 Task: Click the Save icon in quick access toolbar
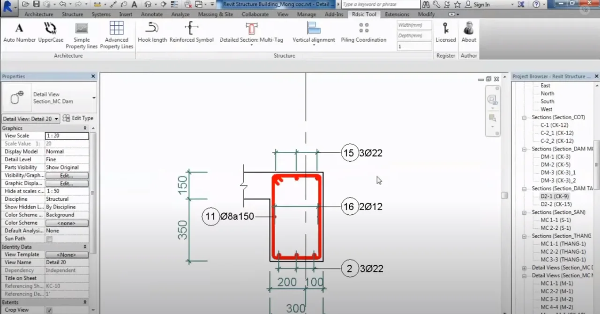36,4
